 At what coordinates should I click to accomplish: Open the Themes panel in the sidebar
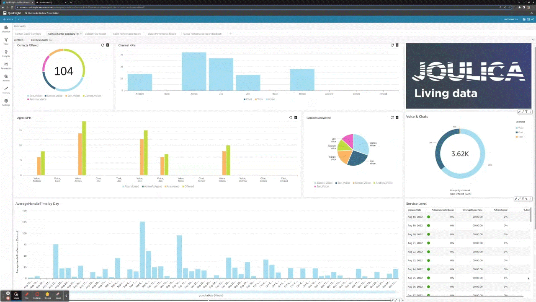pos(6,90)
